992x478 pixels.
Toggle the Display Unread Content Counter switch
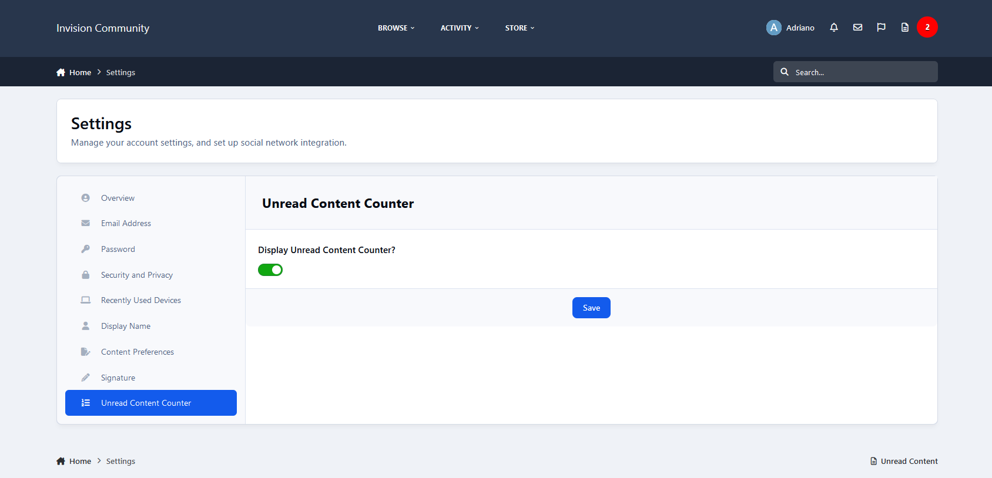pyautogui.click(x=270, y=270)
